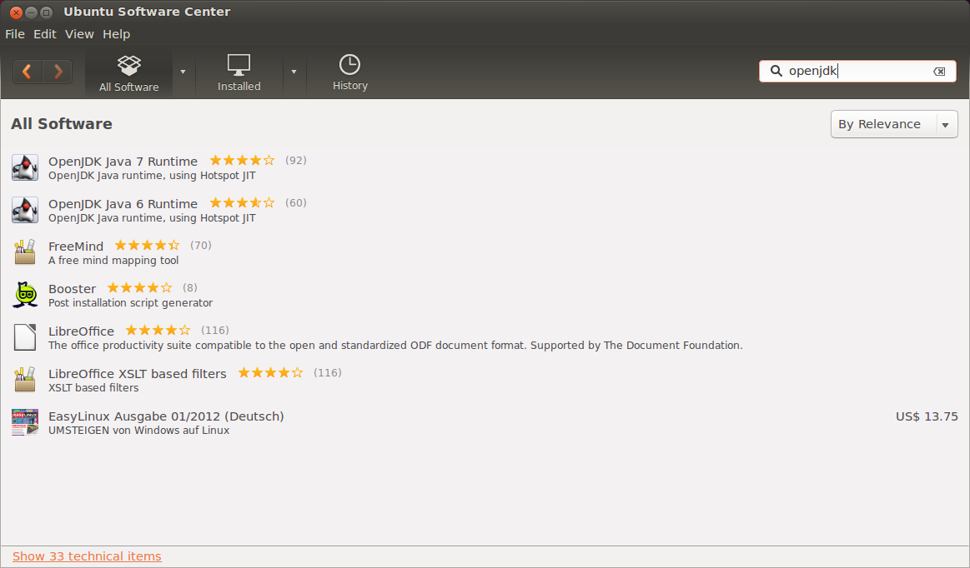Image resolution: width=970 pixels, height=568 pixels.
Task: Close the Ubuntu Software Center window
Action: point(16,12)
